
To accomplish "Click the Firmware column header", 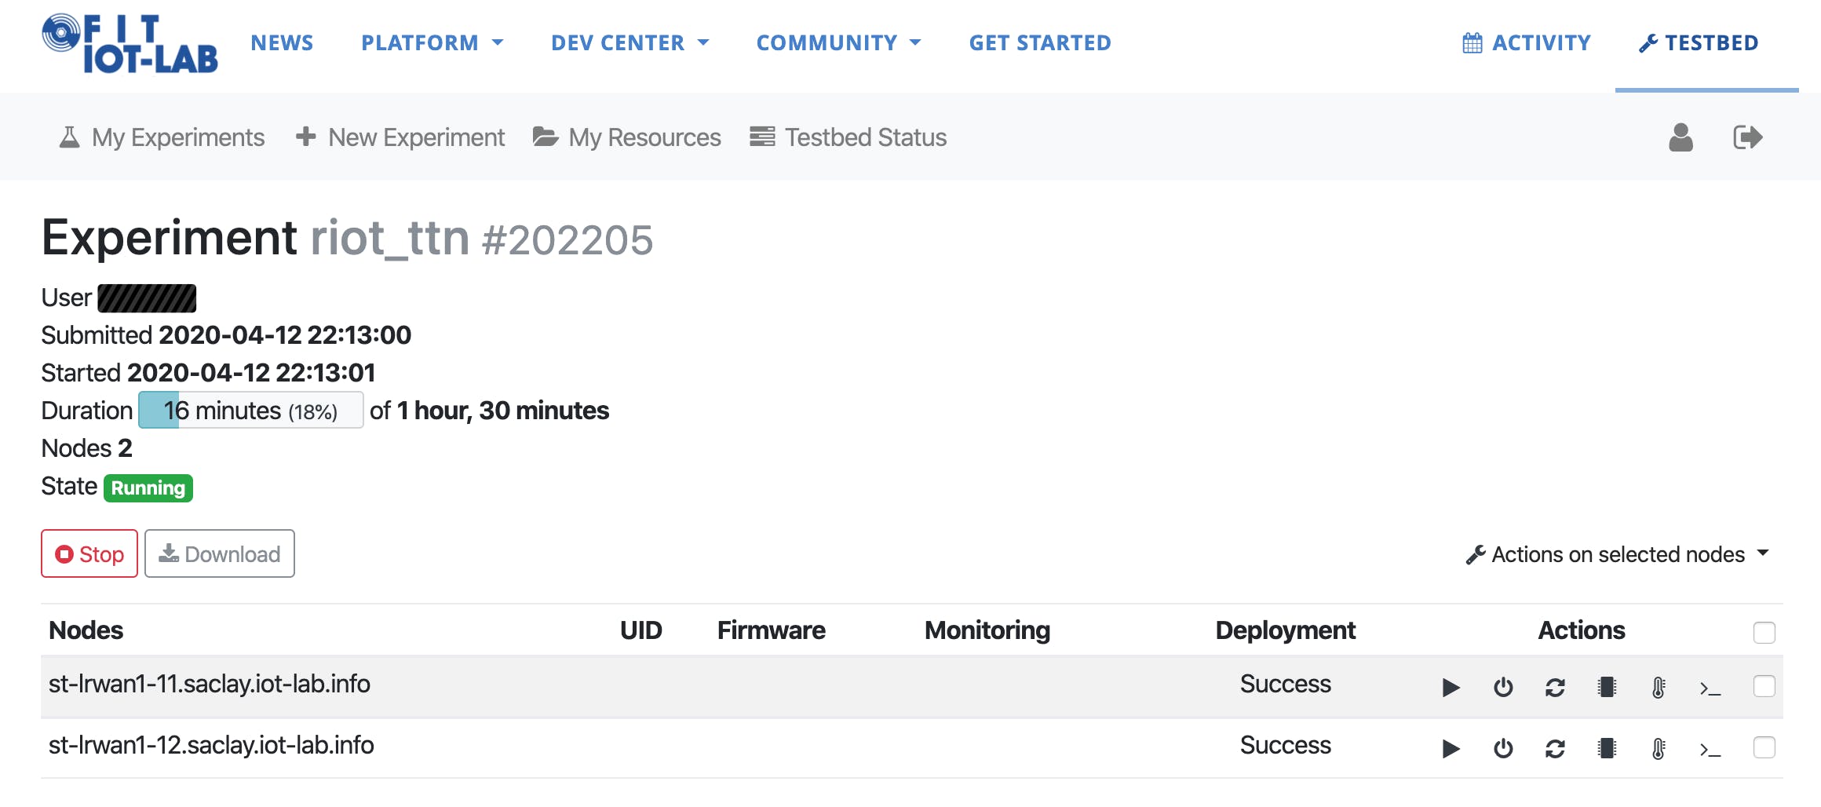I will [772, 630].
